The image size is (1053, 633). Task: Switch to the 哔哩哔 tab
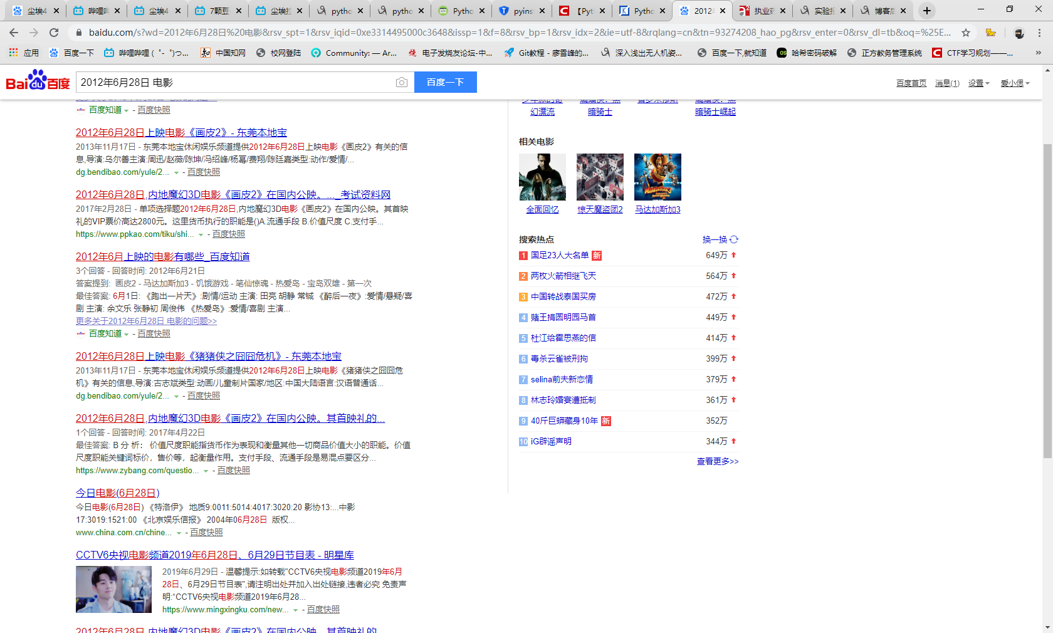(96, 11)
